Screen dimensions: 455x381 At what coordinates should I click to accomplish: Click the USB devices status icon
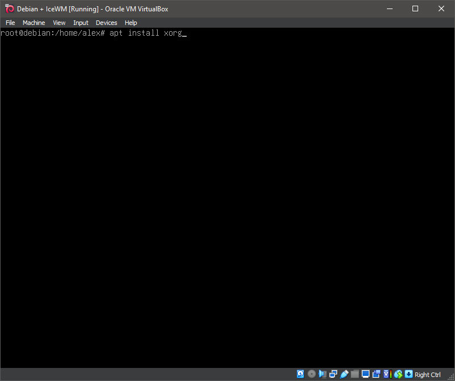point(344,374)
